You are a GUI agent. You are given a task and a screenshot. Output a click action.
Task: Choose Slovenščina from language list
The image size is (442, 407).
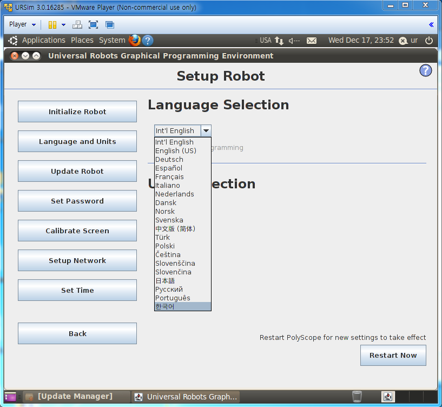tap(183, 264)
